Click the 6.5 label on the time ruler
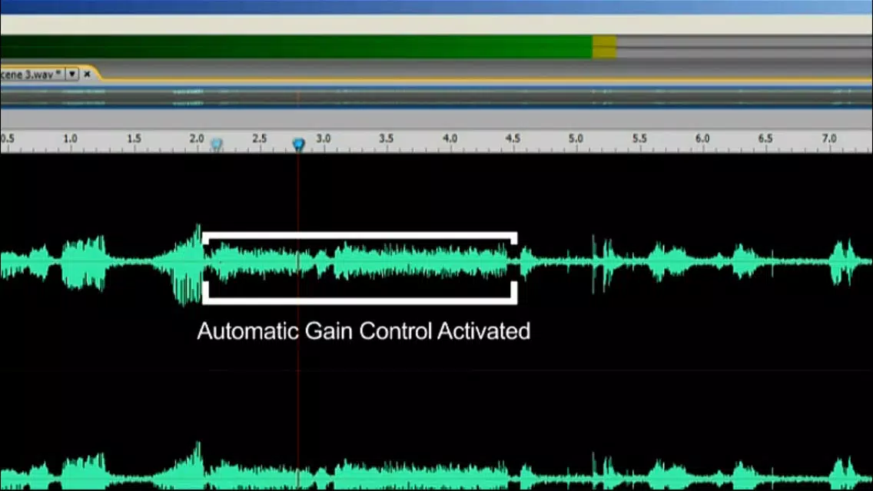This screenshot has height=491, width=873. (765, 138)
